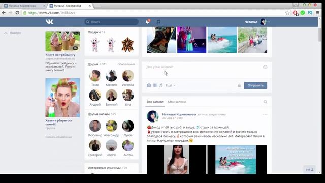Open the author name Наталья Корепанова on post
This screenshot has height=183, width=325.
(x=179, y=114)
